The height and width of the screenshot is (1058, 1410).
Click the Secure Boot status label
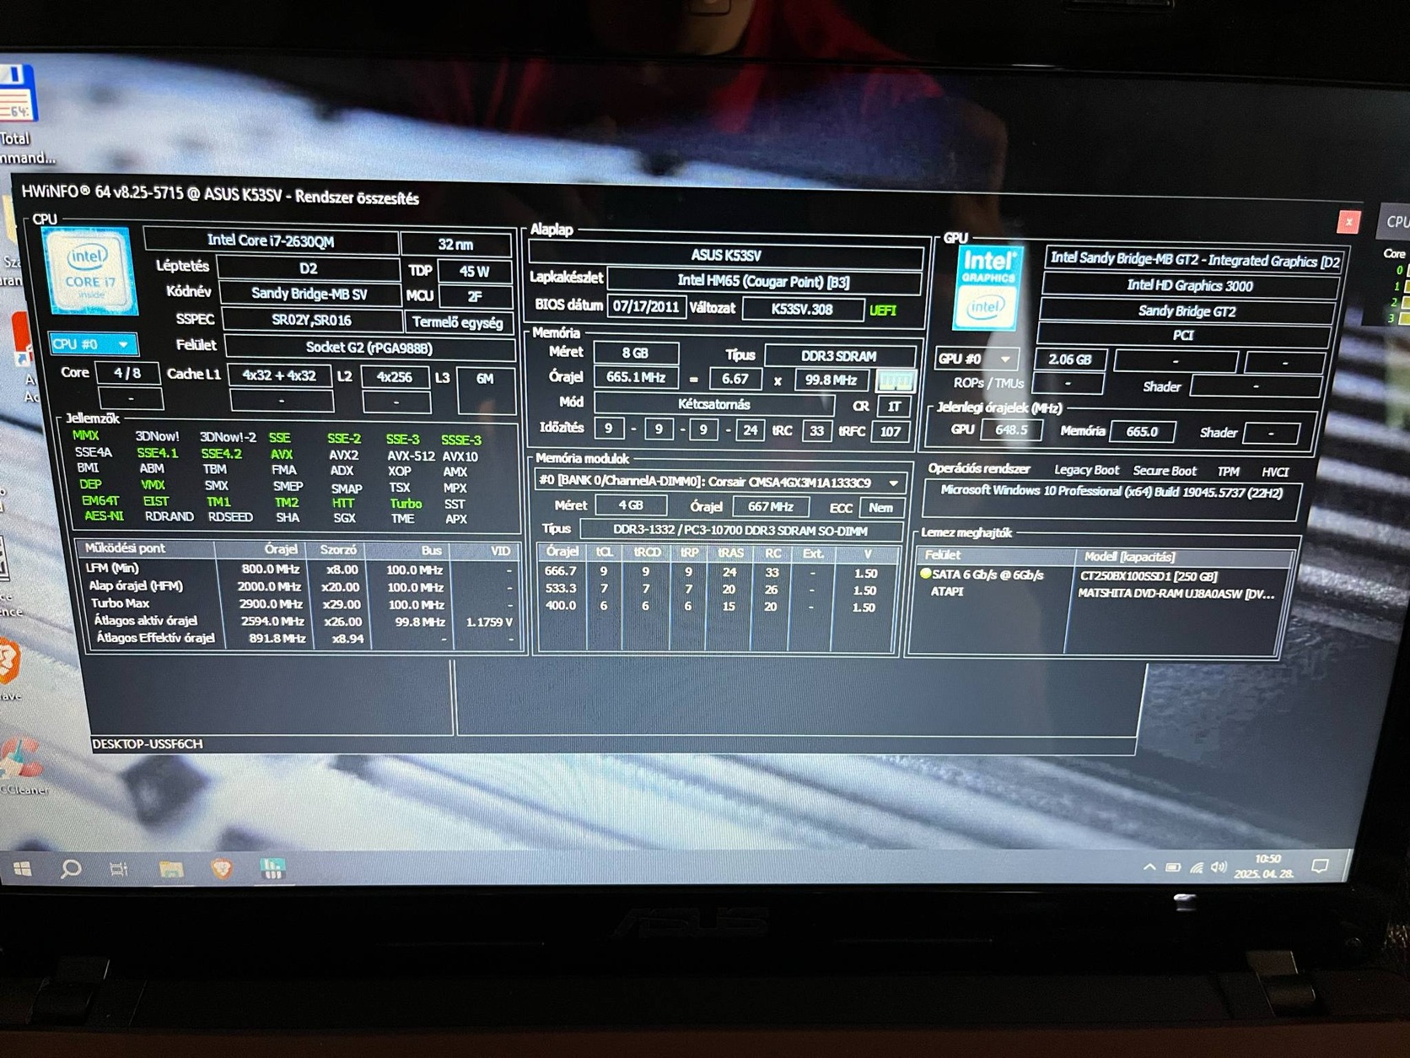(x=1165, y=471)
